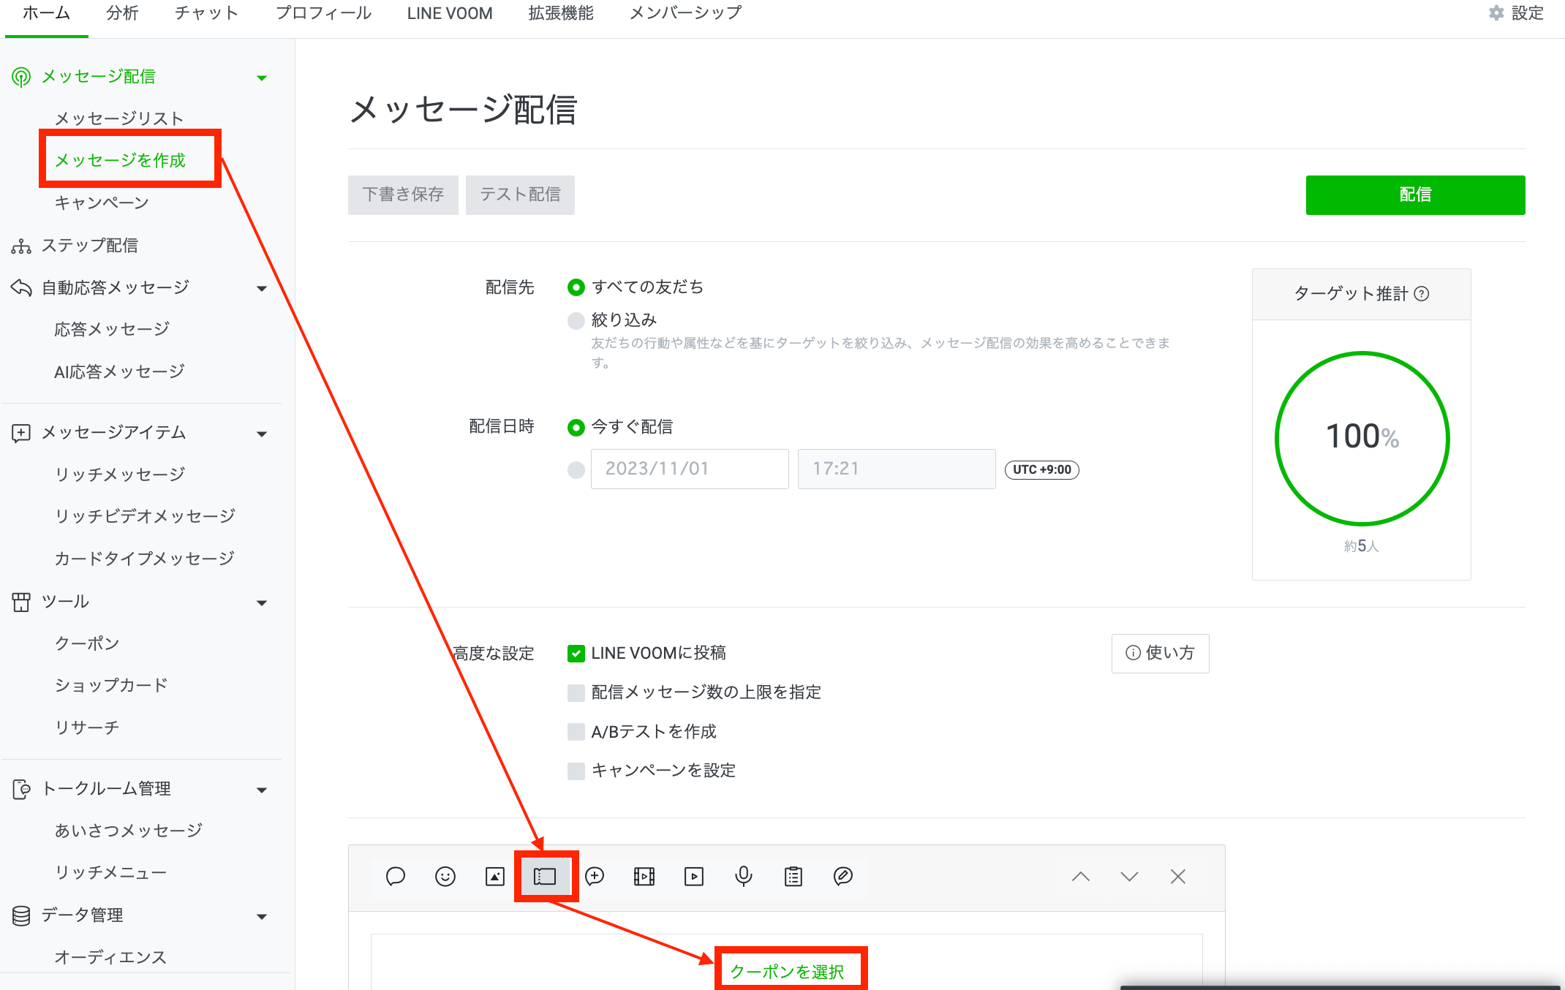This screenshot has width=1565, height=990.
Task: Click the emoji sticker smiley icon
Action: coord(445,876)
